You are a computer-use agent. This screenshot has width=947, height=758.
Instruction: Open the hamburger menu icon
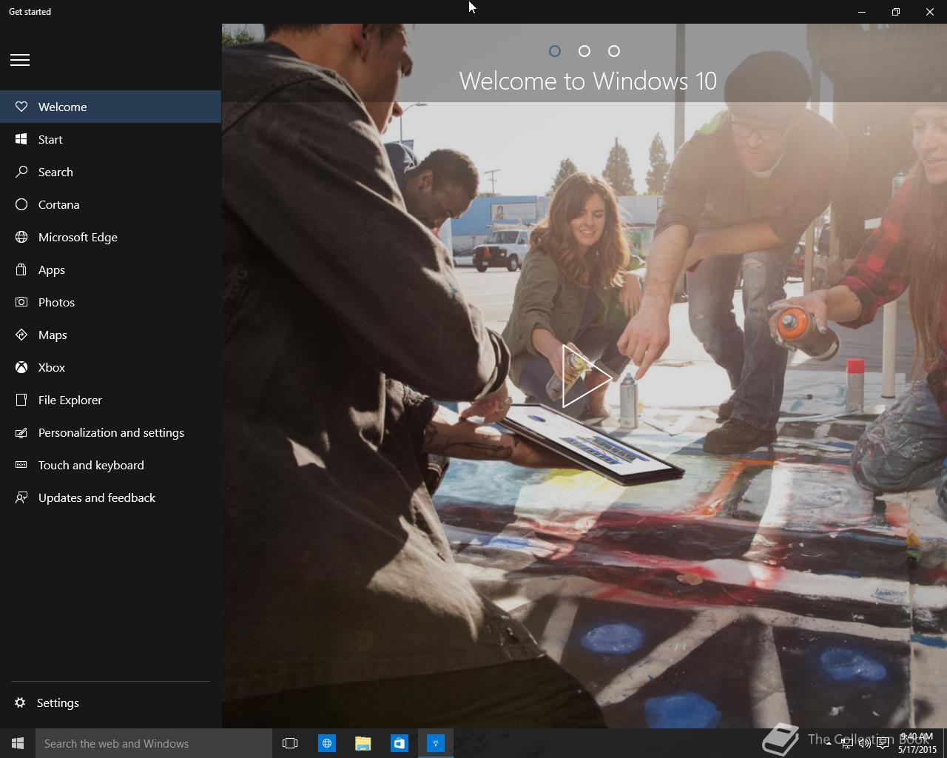(x=20, y=60)
